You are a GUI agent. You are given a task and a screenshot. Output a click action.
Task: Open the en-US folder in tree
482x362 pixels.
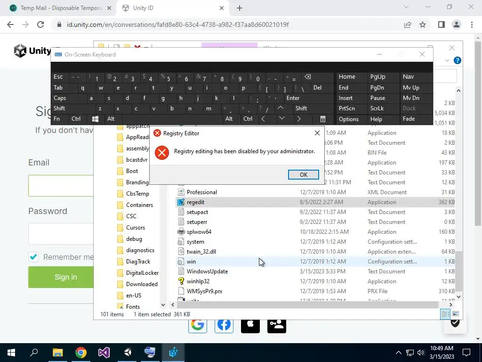[133, 295]
